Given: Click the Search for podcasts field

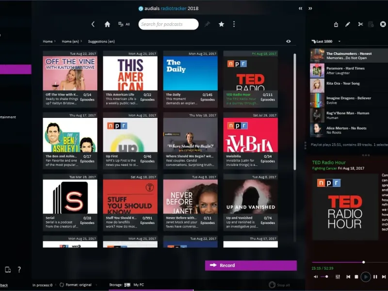Looking at the screenshot, I should click(168, 24).
